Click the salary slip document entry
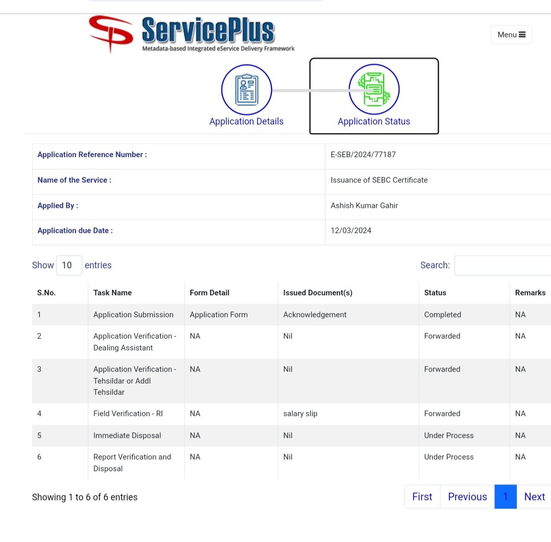 click(300, 414)
